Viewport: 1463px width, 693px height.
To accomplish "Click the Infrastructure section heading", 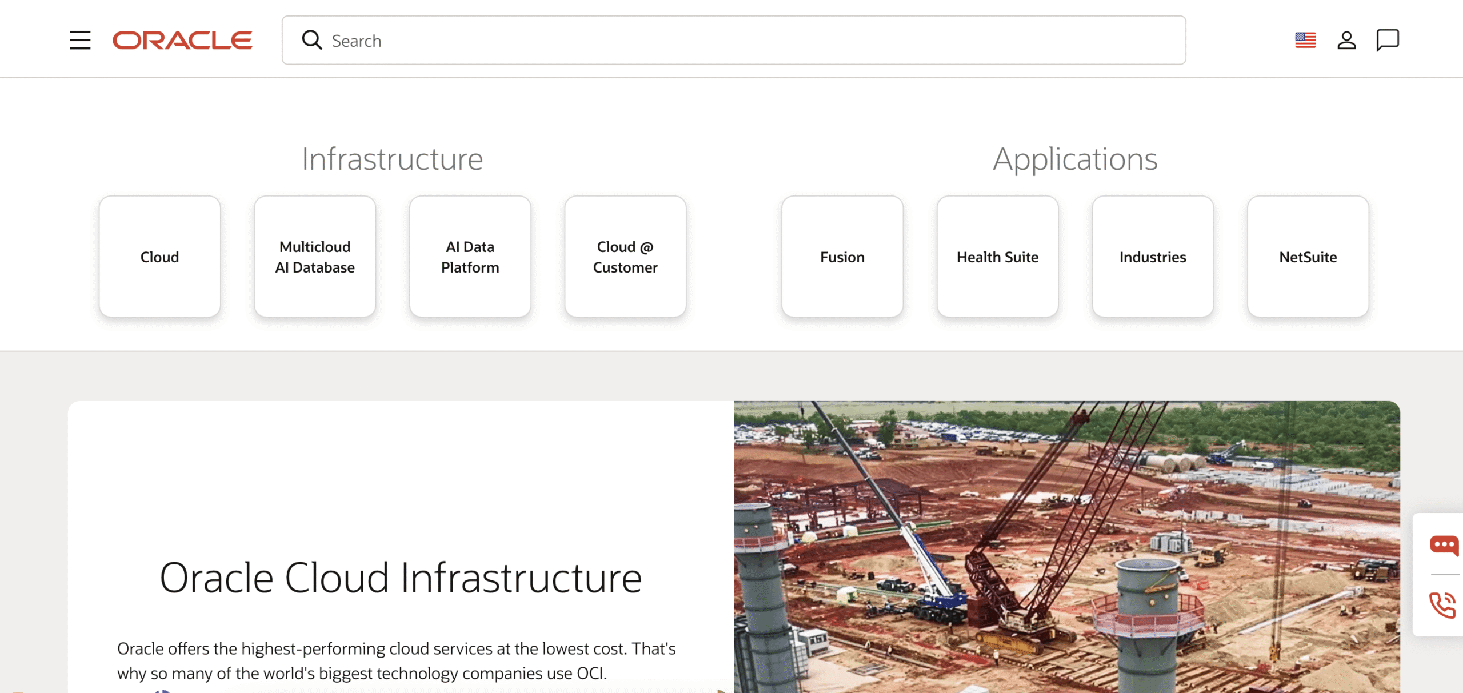I will 393,159.
